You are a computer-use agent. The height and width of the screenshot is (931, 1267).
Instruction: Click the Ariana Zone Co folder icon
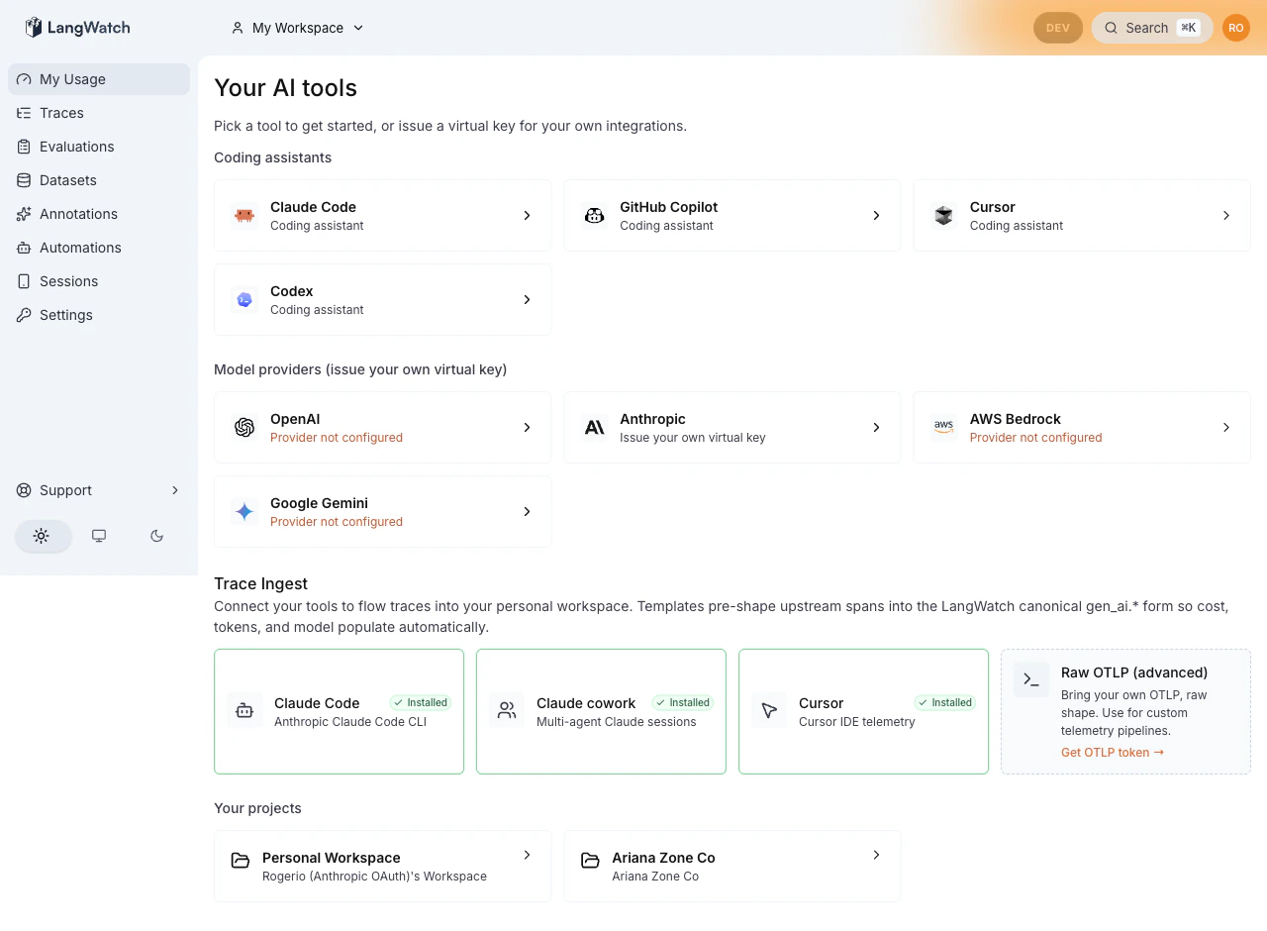(590, 860)
